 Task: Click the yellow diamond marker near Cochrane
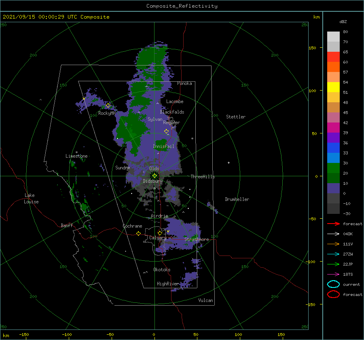[138, 233]
